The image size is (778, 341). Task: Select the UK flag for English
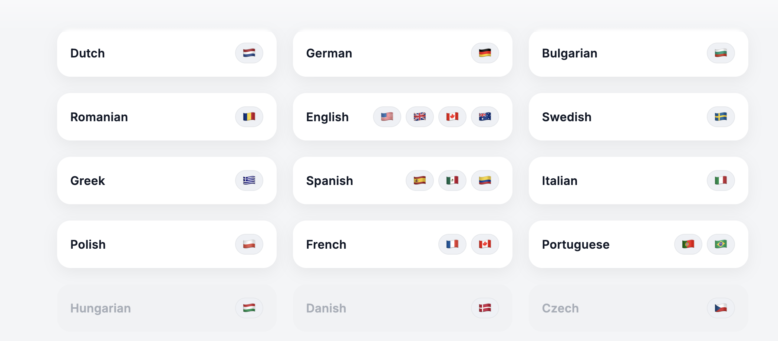coord(419,117)
